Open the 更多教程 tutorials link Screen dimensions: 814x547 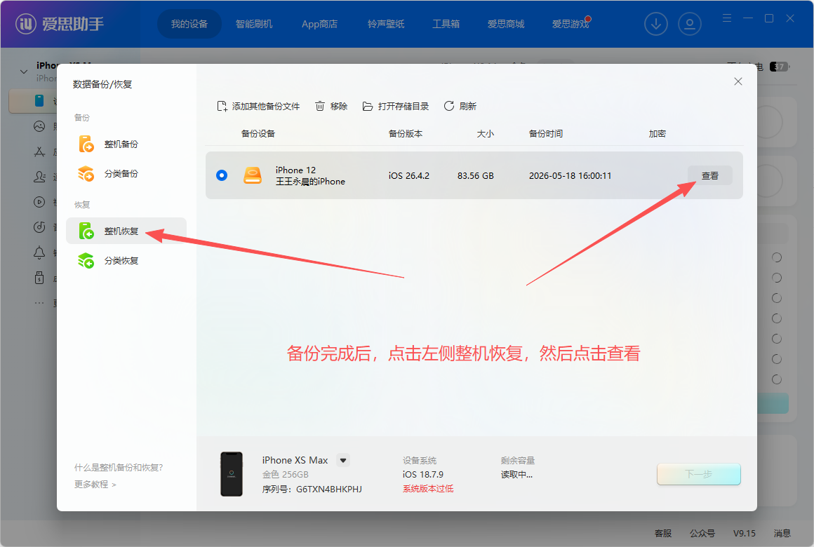95,484
